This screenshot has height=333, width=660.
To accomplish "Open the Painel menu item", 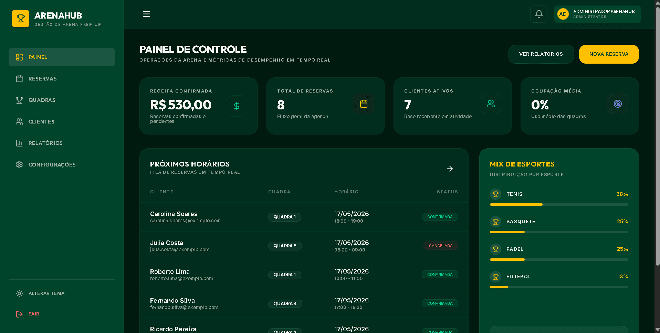I will point(62,57).
